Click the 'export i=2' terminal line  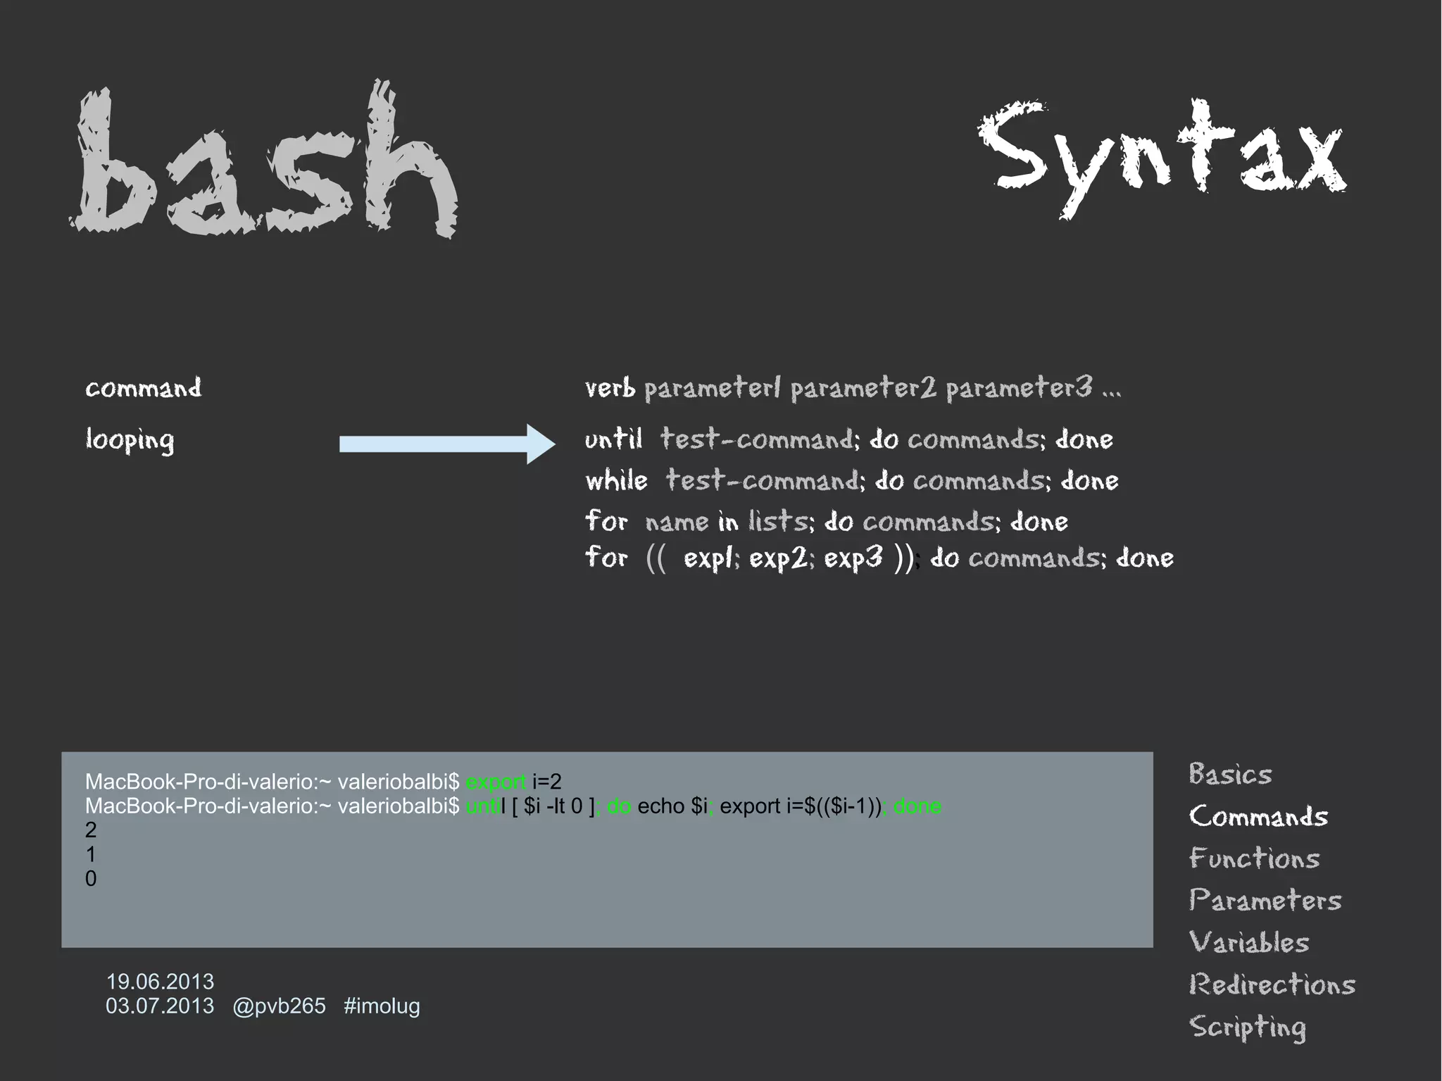click(x=323, y=782)
